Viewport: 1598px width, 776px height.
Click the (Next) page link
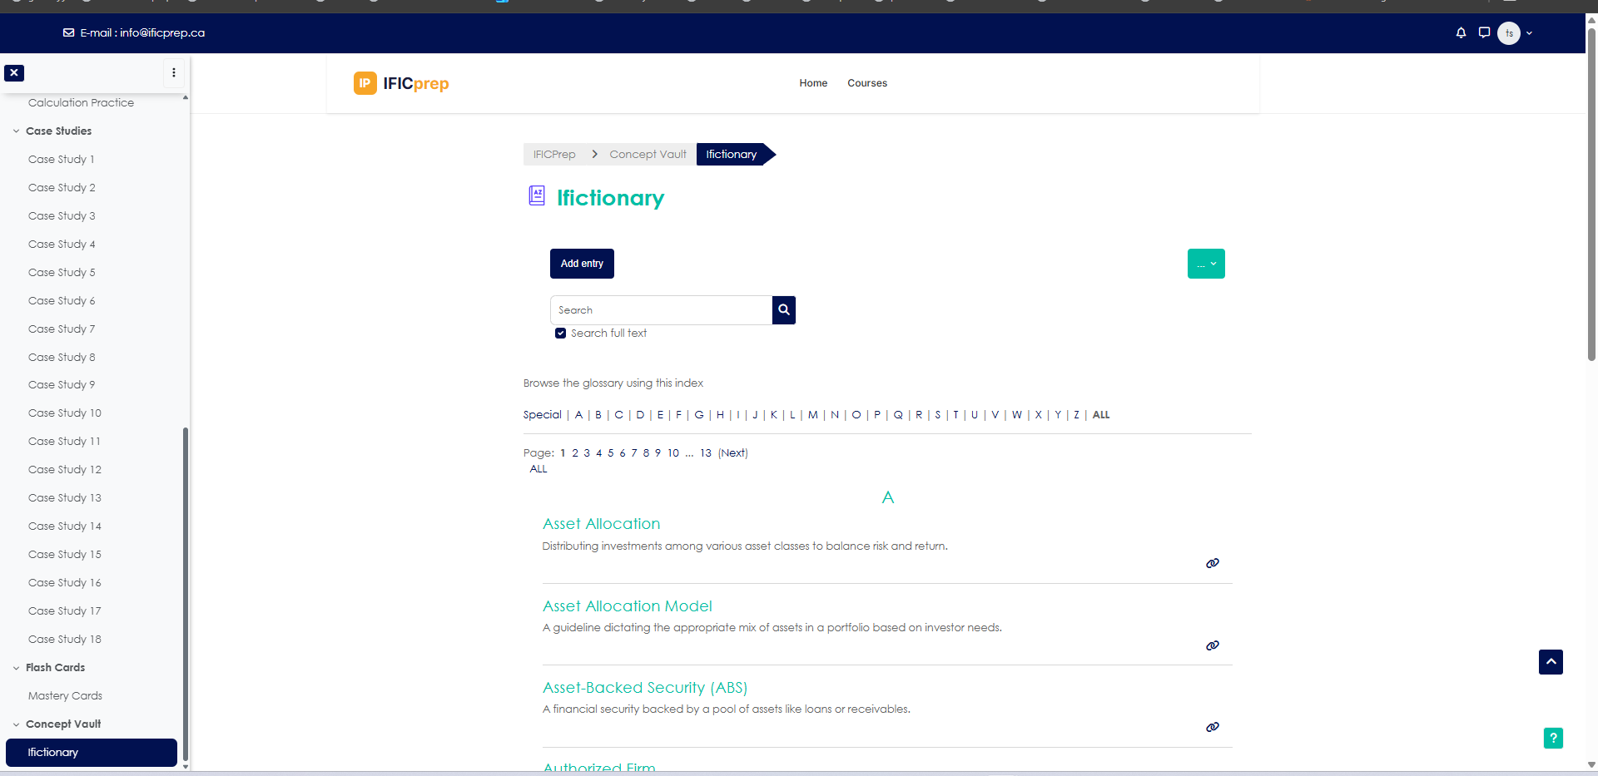(733, 452)
